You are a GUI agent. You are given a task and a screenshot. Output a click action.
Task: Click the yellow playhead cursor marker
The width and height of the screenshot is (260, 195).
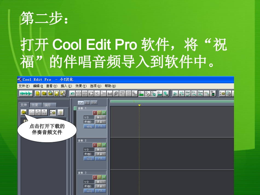point(140,105)
